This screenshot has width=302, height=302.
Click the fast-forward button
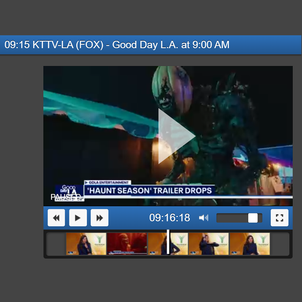(x=99, y=218)
